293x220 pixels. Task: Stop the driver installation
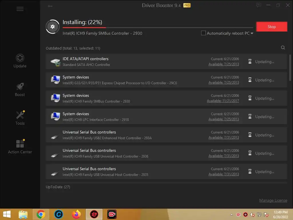272,27
